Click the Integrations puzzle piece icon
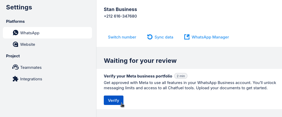282x117 pixels. pos(15,79)
